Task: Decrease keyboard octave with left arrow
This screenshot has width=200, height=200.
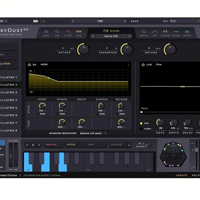Action: pyautogui.click(x=27, y=145)
